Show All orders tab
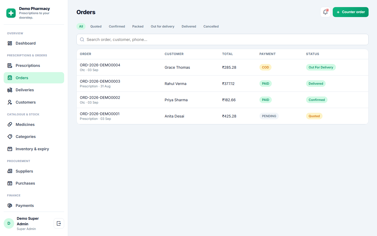377x236 pixels. [x=81, y=26]
